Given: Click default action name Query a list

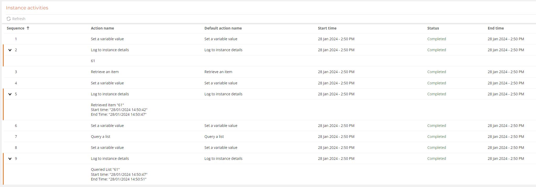Looking at the screenshot, I should pos(214,137).
